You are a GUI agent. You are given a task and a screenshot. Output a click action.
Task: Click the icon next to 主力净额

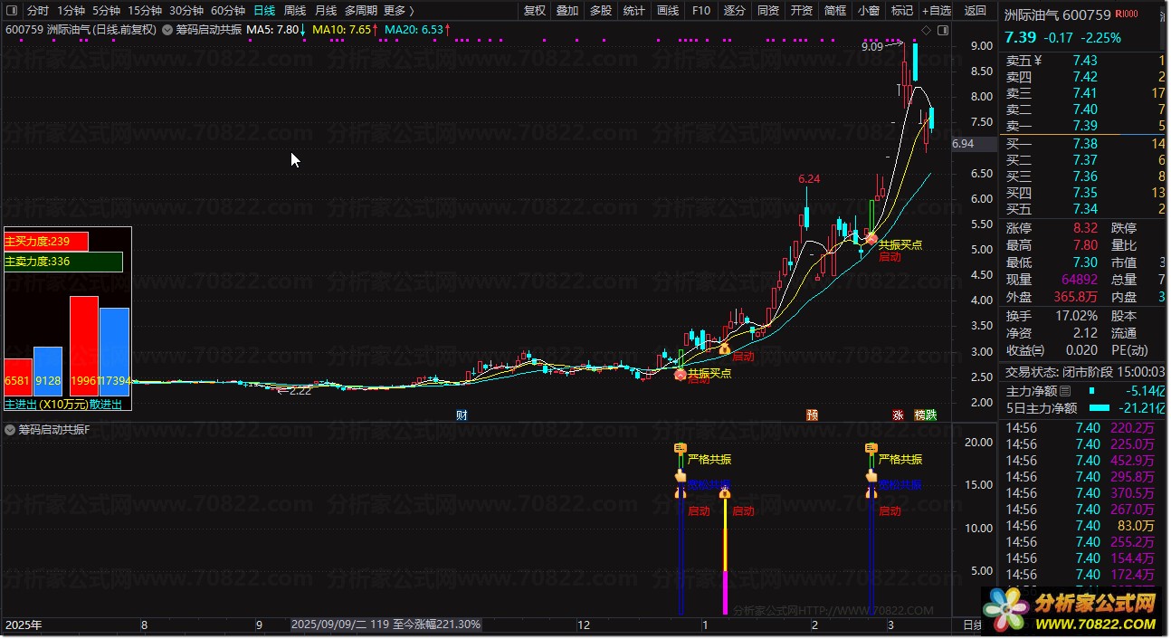(x=1064, y=391)
